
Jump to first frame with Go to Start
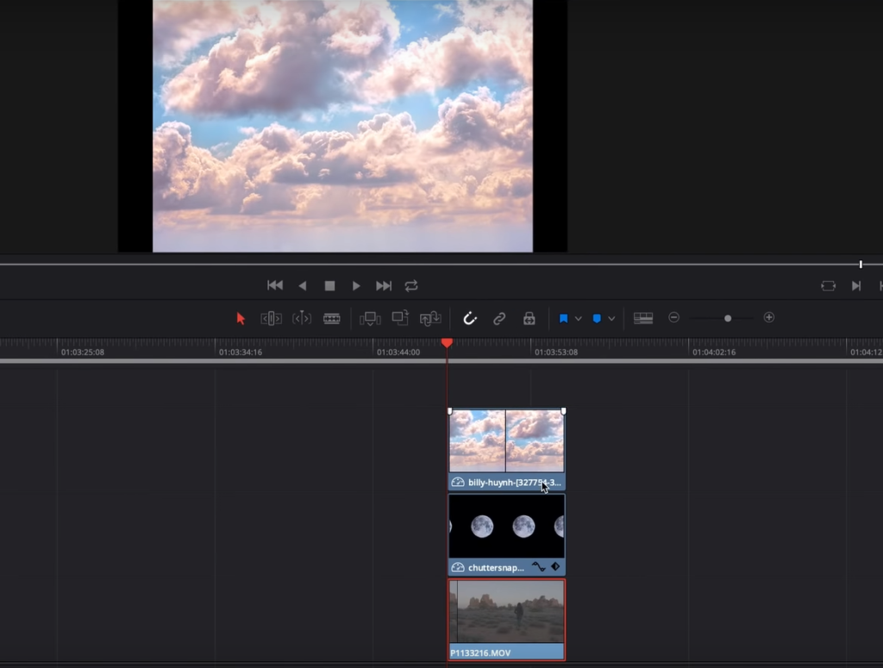click(275, 285)
